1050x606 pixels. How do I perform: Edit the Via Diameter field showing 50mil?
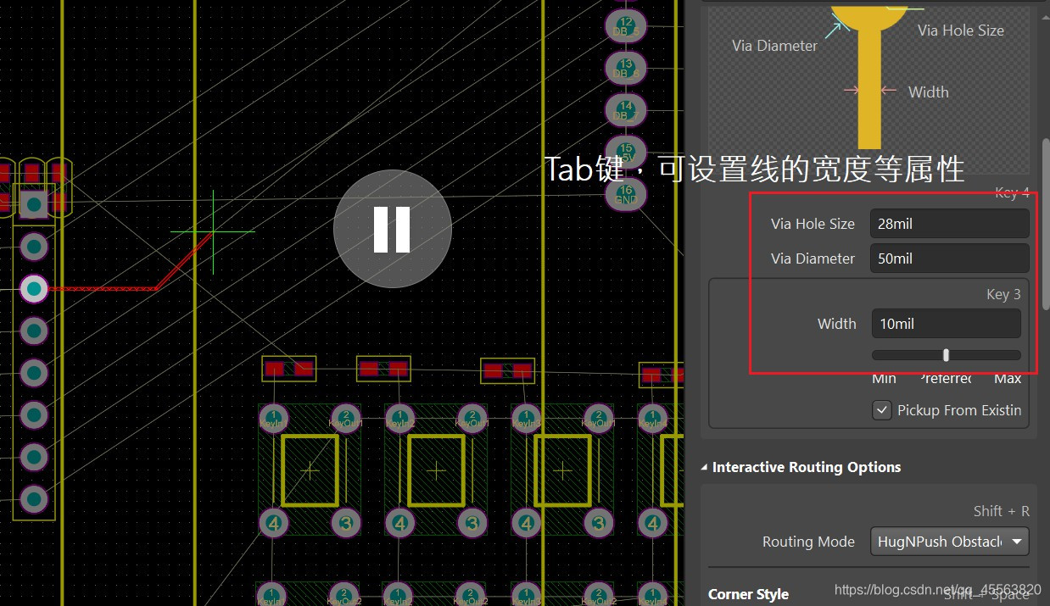click(949, 259)
